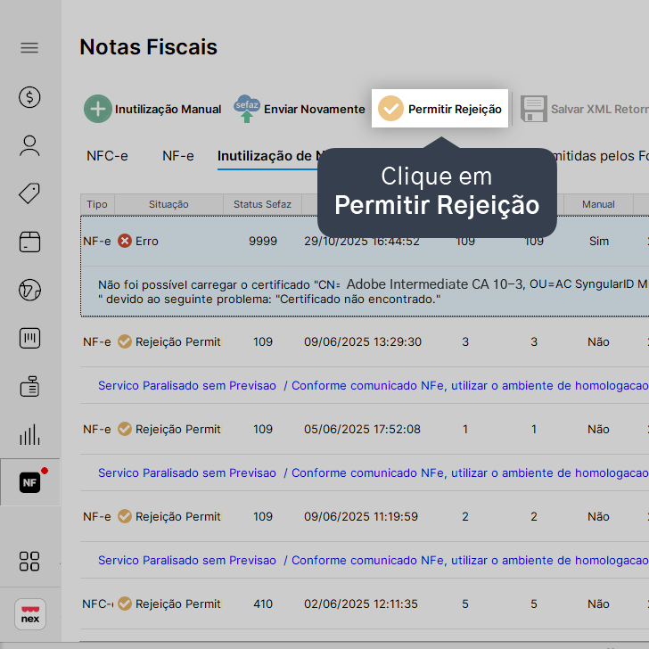
Task: Click check icon in status 410 row
Action: point(125,604)
